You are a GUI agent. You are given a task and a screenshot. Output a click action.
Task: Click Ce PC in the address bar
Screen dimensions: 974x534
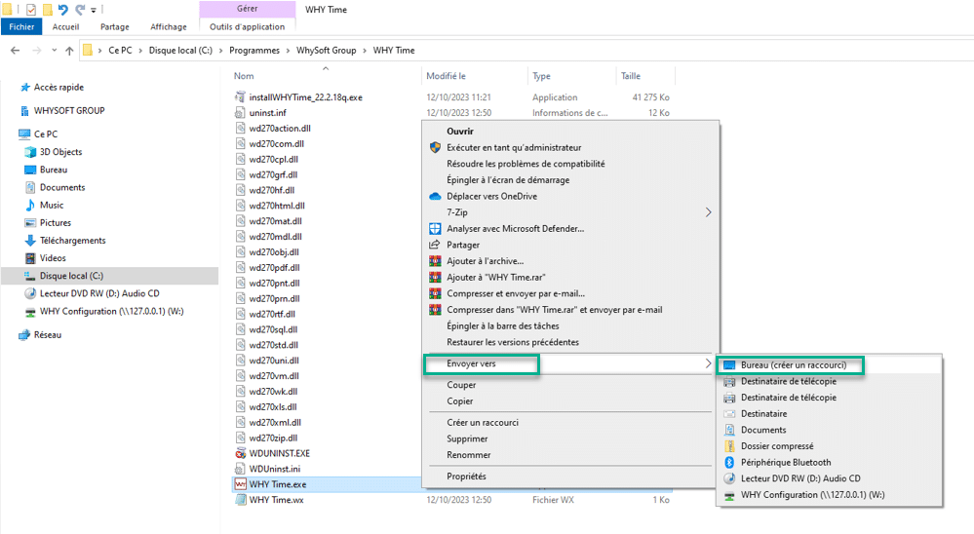tap(120, 51)
